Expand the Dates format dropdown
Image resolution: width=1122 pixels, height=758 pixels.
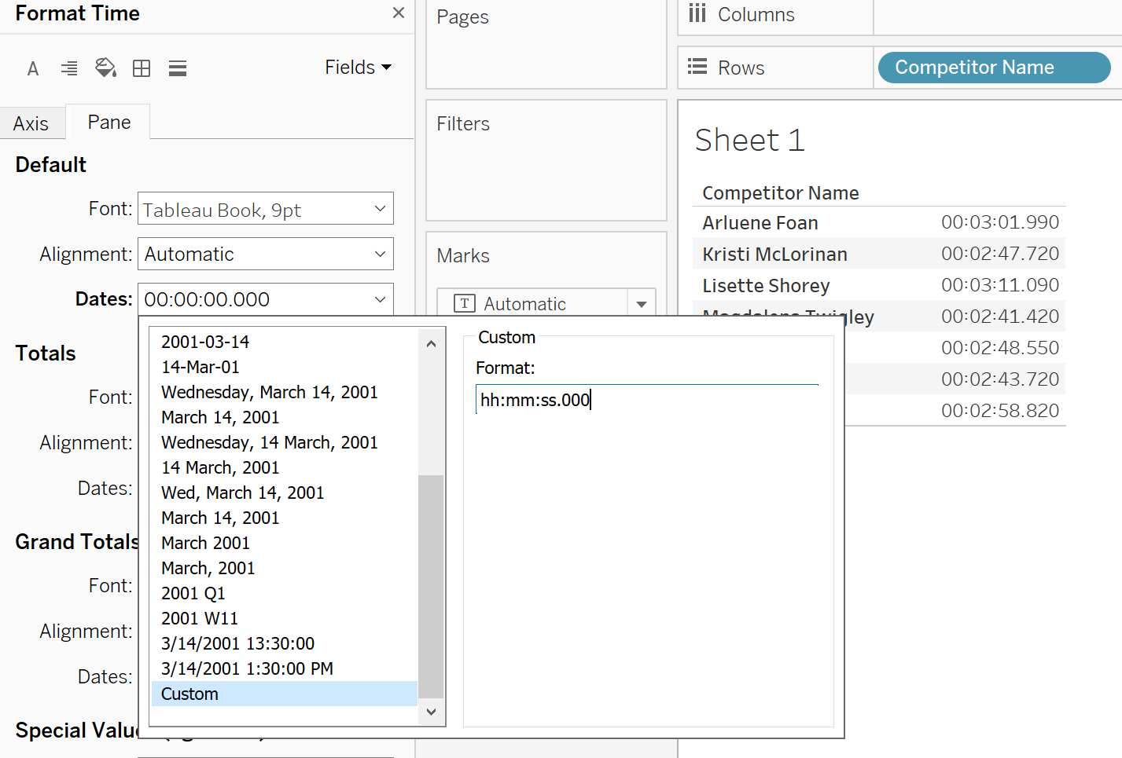pyautogui.click(x=266, y=299)
